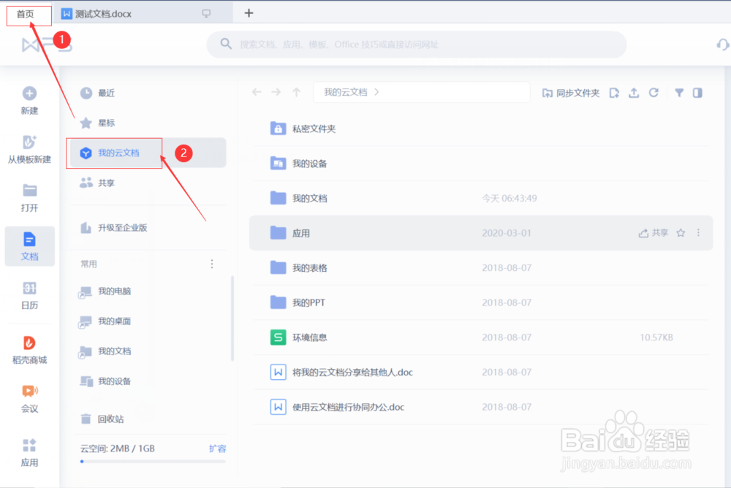Viewport: 731px width, 488px height.
Task: Star the 应用 folder as favorite
Action: pos(681,232)
